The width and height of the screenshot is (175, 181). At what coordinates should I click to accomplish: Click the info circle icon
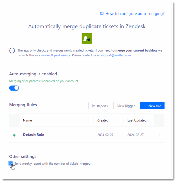(12, 51)
